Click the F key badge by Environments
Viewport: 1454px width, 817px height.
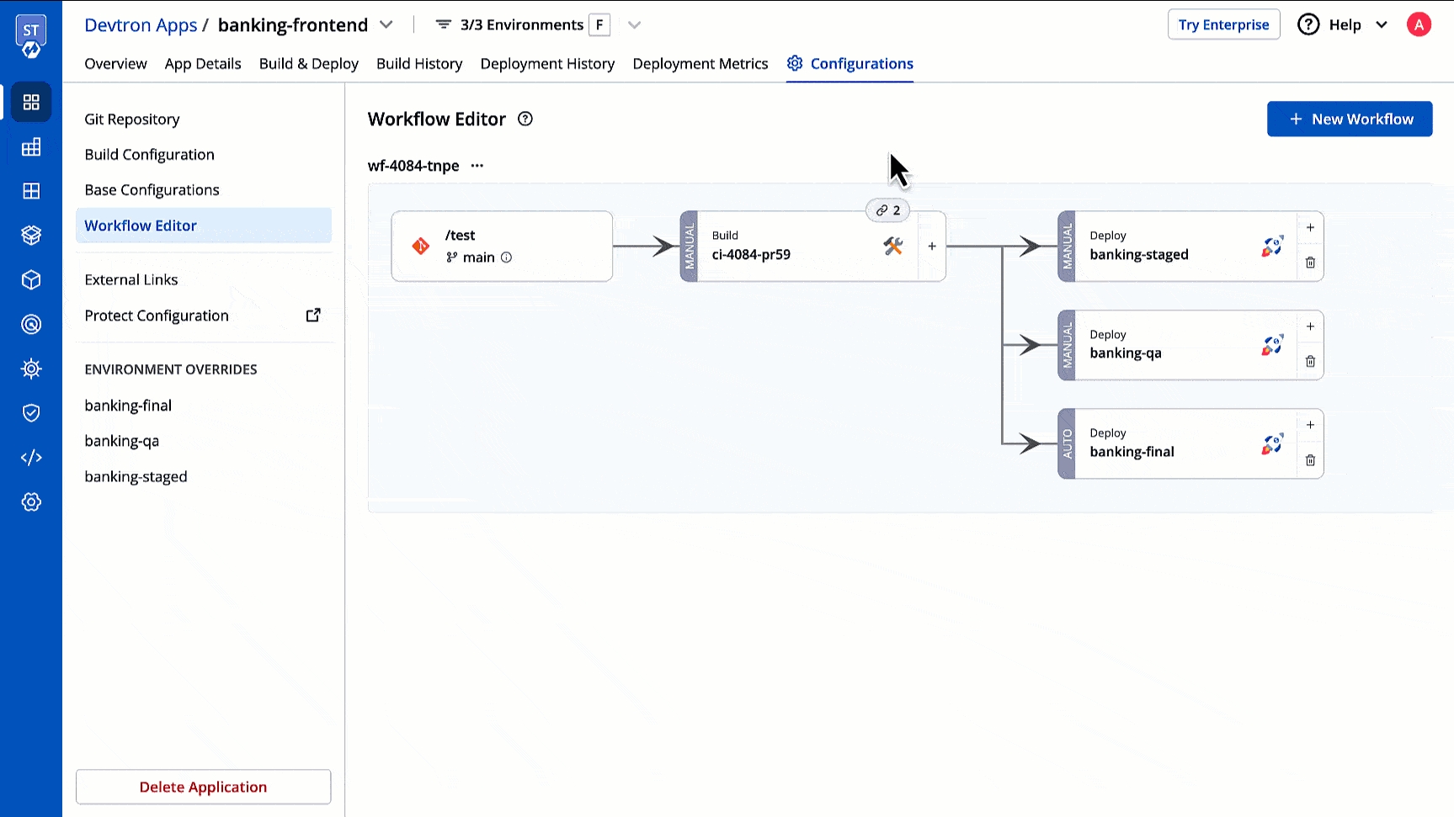click(599, 24)
